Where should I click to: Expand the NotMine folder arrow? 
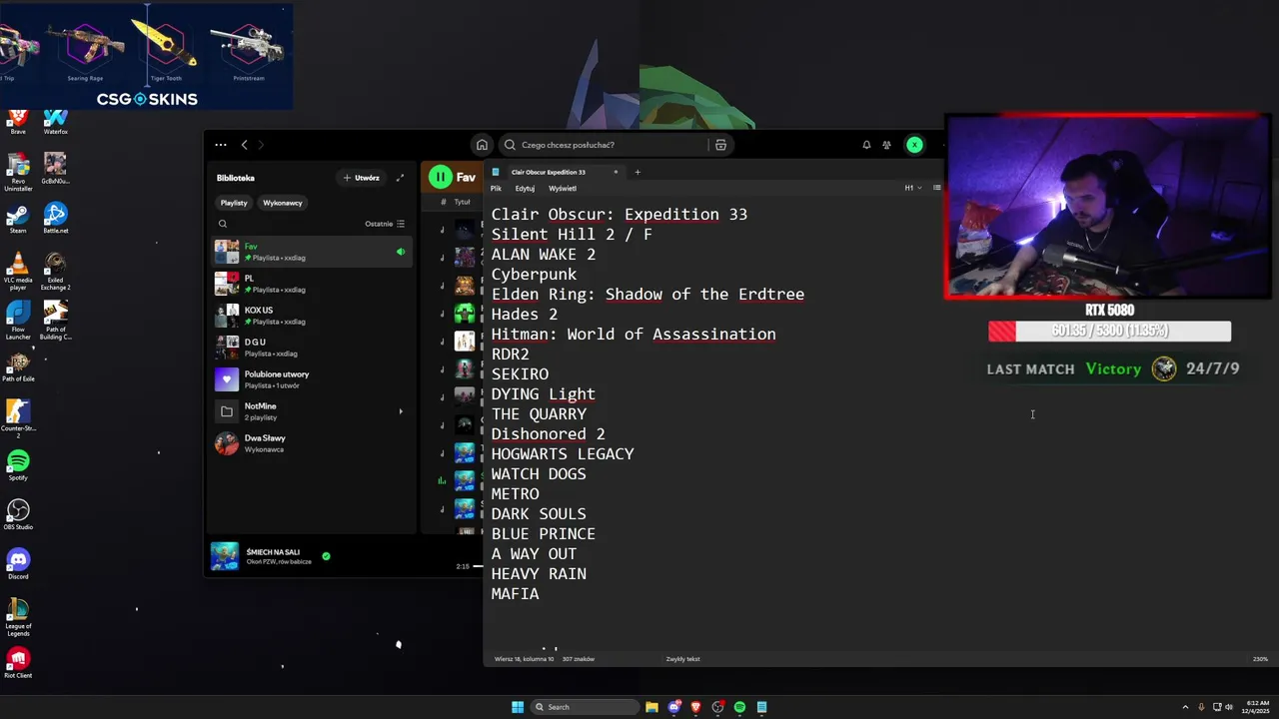click(x=401, y=411)
